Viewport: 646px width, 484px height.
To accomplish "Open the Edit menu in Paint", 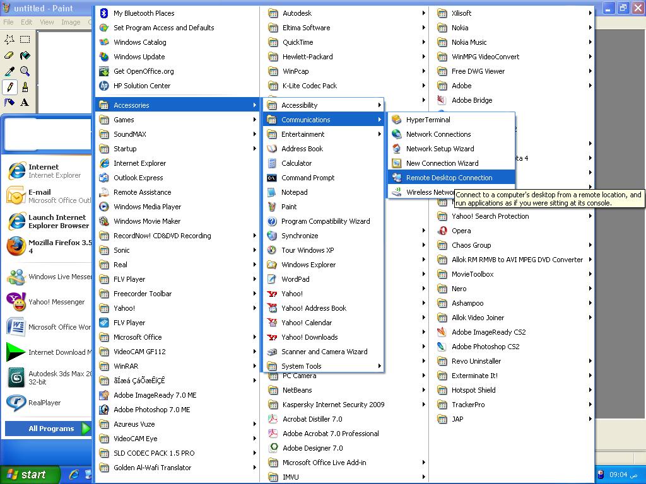I will click(26, 22).
